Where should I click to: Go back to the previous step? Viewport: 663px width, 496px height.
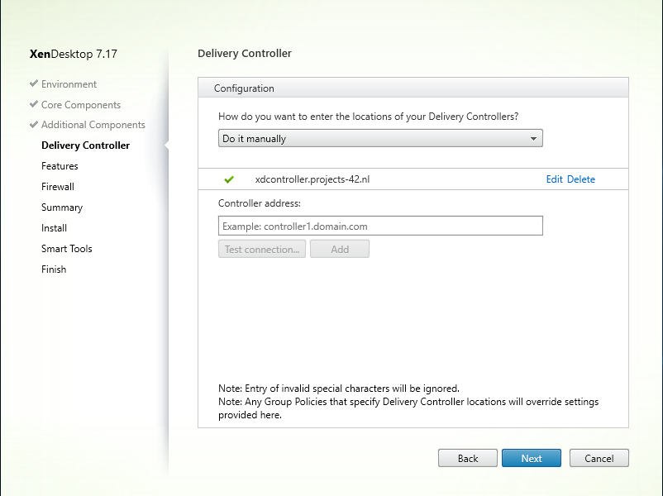click(468, 458)
